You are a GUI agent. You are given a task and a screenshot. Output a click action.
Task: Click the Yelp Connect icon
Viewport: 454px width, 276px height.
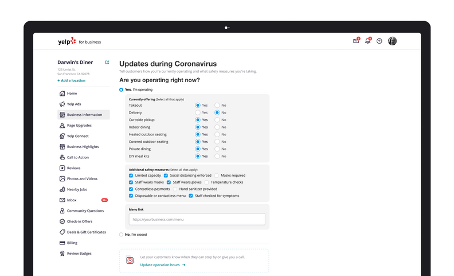[62, 136]
